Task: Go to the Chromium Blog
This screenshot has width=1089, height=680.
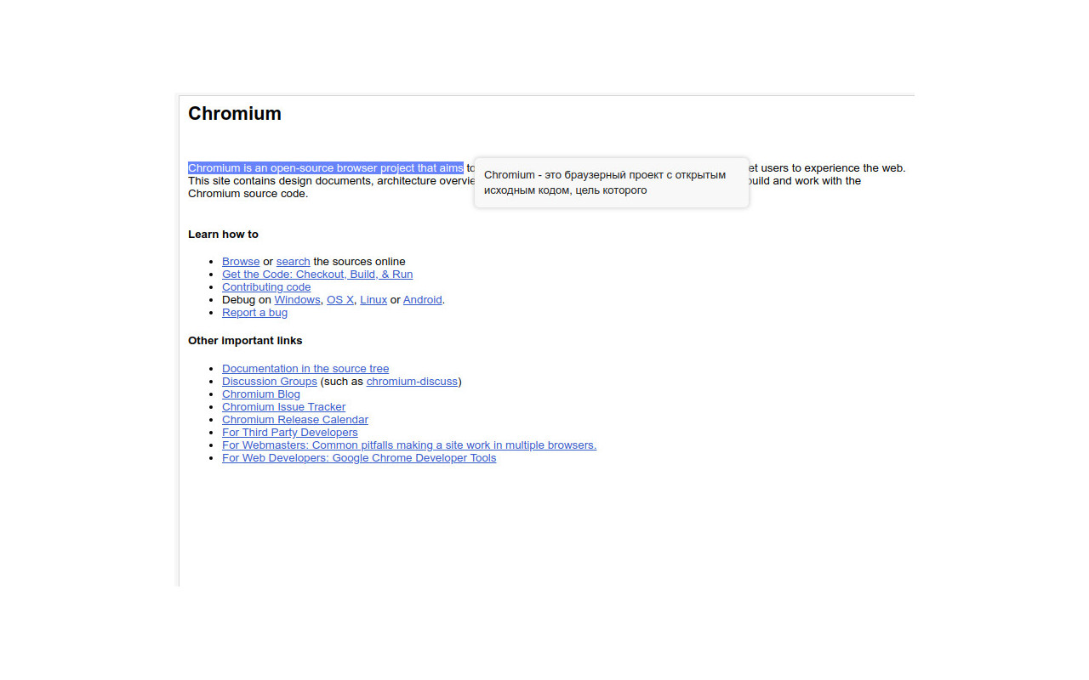Action: click(x=261, y=394)
